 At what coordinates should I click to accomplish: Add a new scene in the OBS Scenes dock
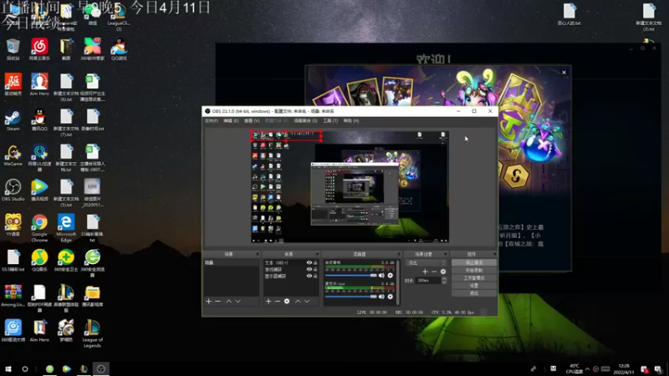tap(208, 302)
